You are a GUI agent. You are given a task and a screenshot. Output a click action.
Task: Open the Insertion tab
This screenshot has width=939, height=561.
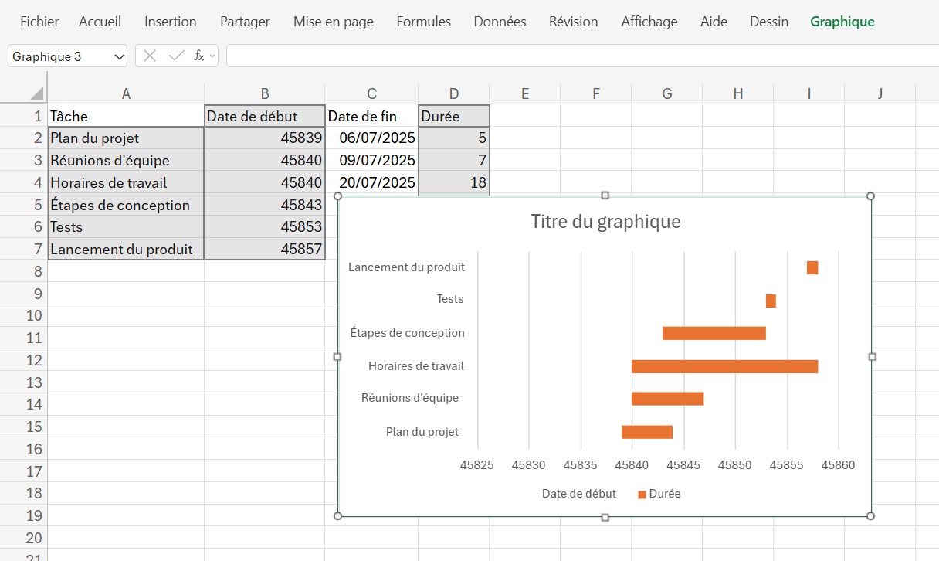click(x=170, y=22)
